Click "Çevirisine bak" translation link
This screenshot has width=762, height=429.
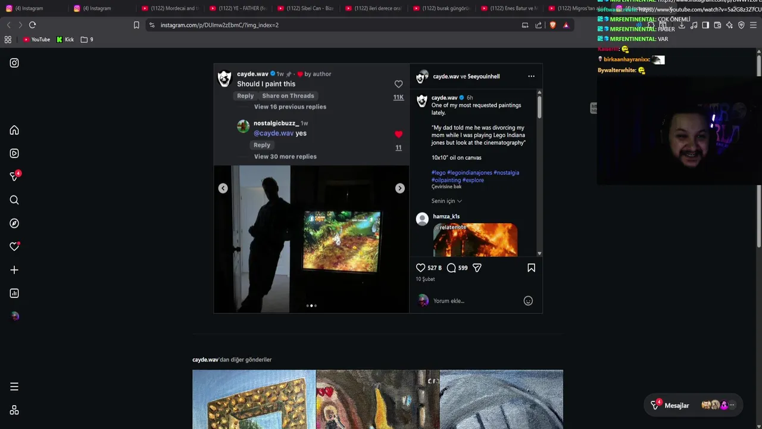[446, 187]
